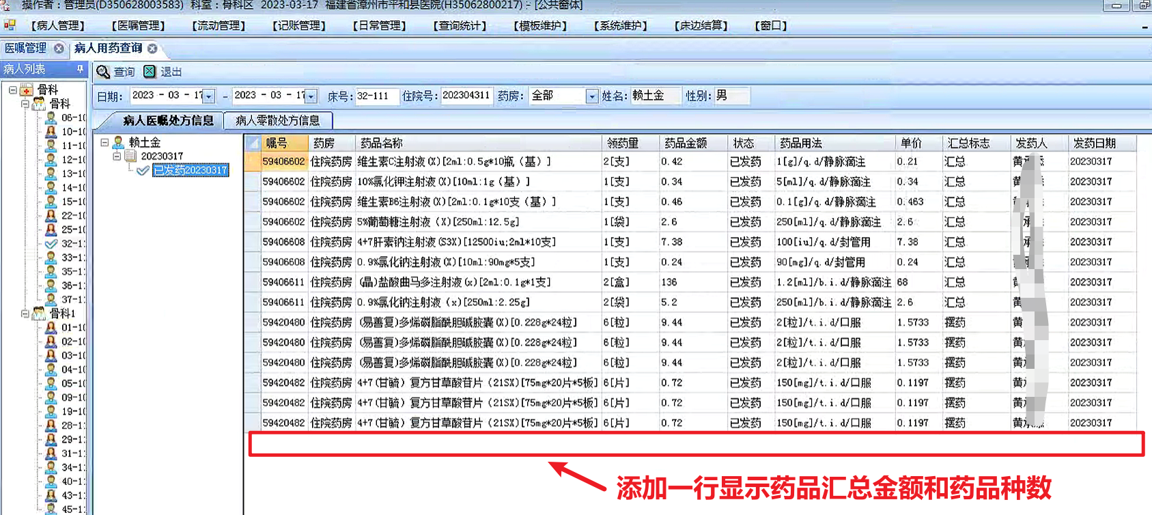Select the (晶)盐酸曲马多注射液 drug row
Viewport: 1152px width, 515px height.
tap(690, 282)
